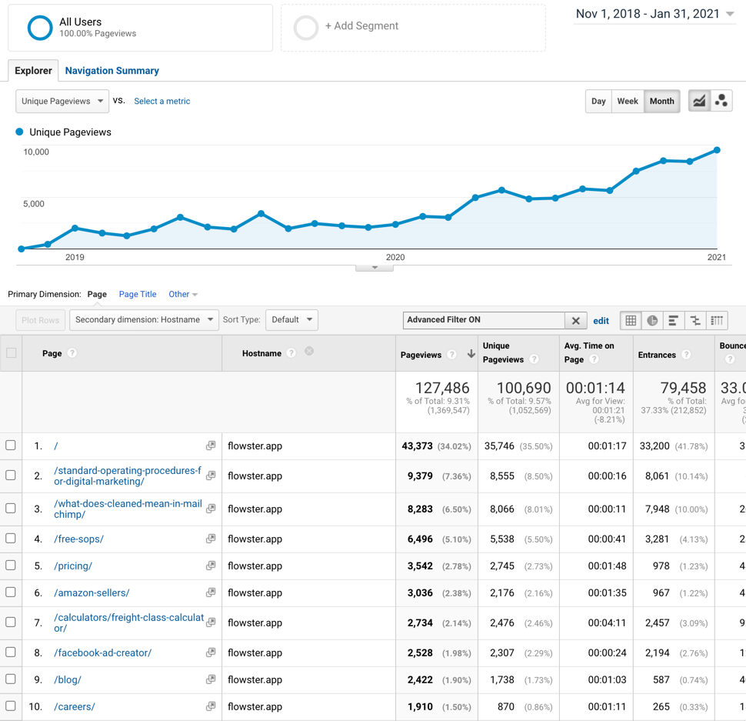Select the /careers/ row checkbox
Screen dimensions: 746x721
pyautogui.click(x=11, y=706)
